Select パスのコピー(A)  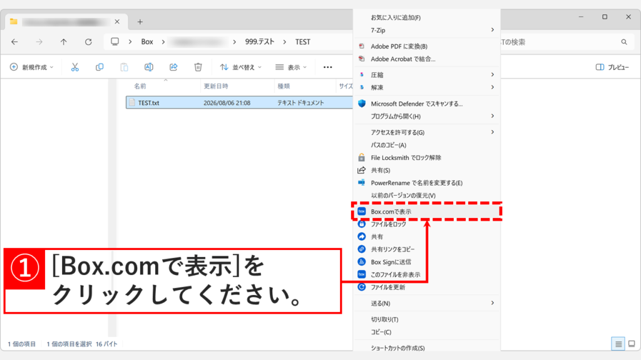point(426,145)
